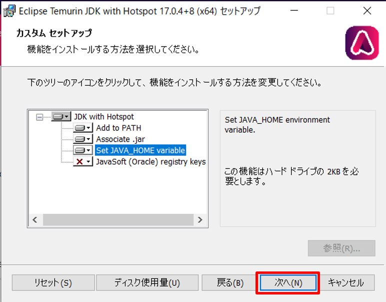The image size is (386, 302).
Task: Collapse the JDK with Hotspot tree node
Action: (x=39, y=117)
